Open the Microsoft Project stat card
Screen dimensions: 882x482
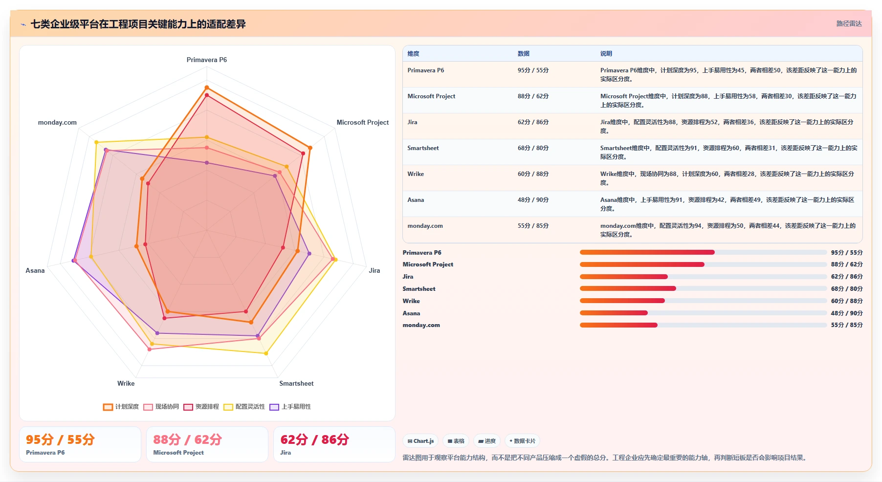pyautogui.click(x=207, y=444)
